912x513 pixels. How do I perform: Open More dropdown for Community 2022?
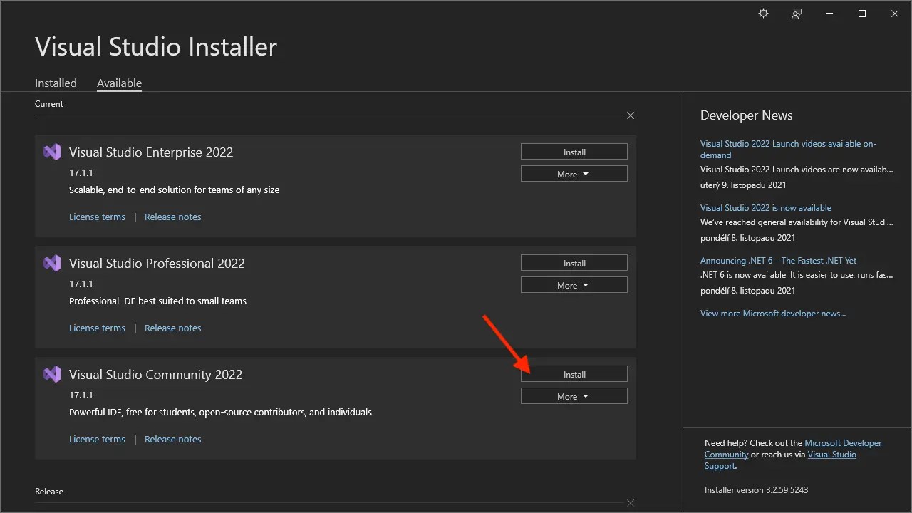point(574,396)
